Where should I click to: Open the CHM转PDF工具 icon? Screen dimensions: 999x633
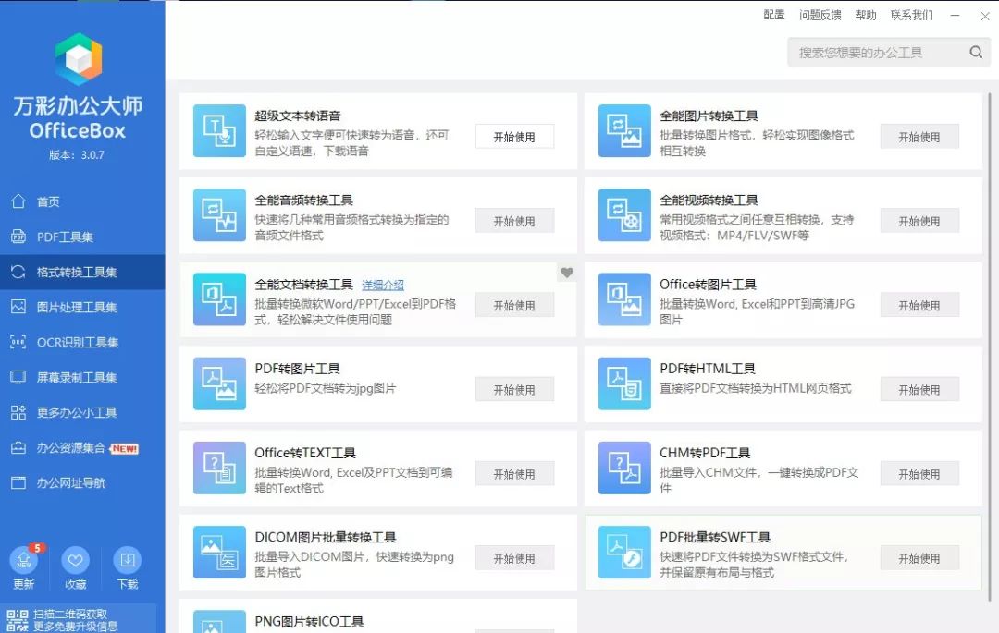624,468
